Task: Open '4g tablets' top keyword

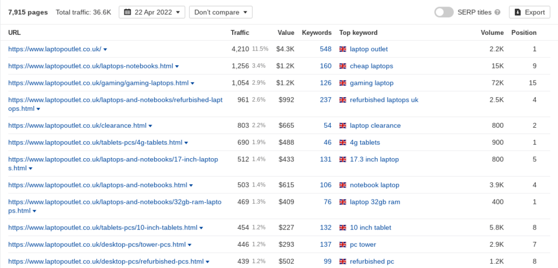Action: [x=365, y=142]
